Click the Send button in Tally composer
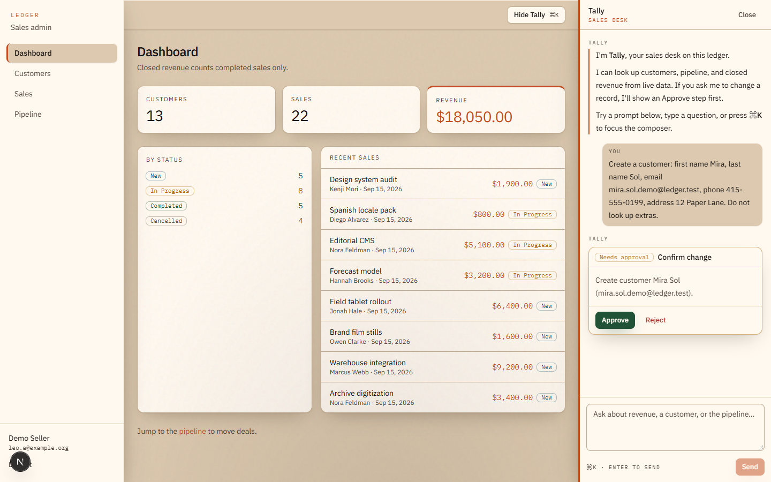771x482 pixels. [x=750, y=467]
